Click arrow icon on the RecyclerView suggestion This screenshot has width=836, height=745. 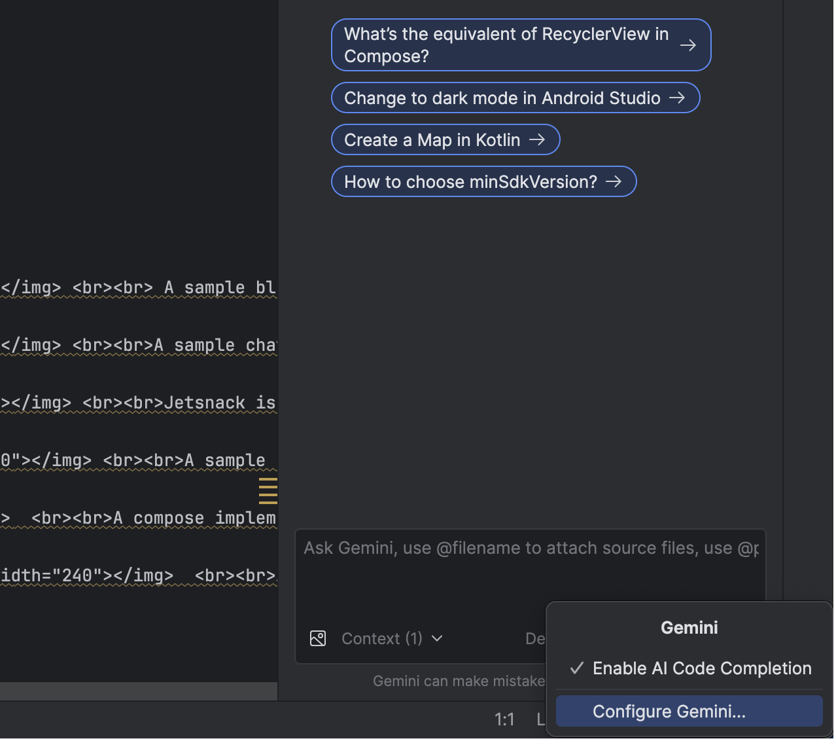point(688,45)
